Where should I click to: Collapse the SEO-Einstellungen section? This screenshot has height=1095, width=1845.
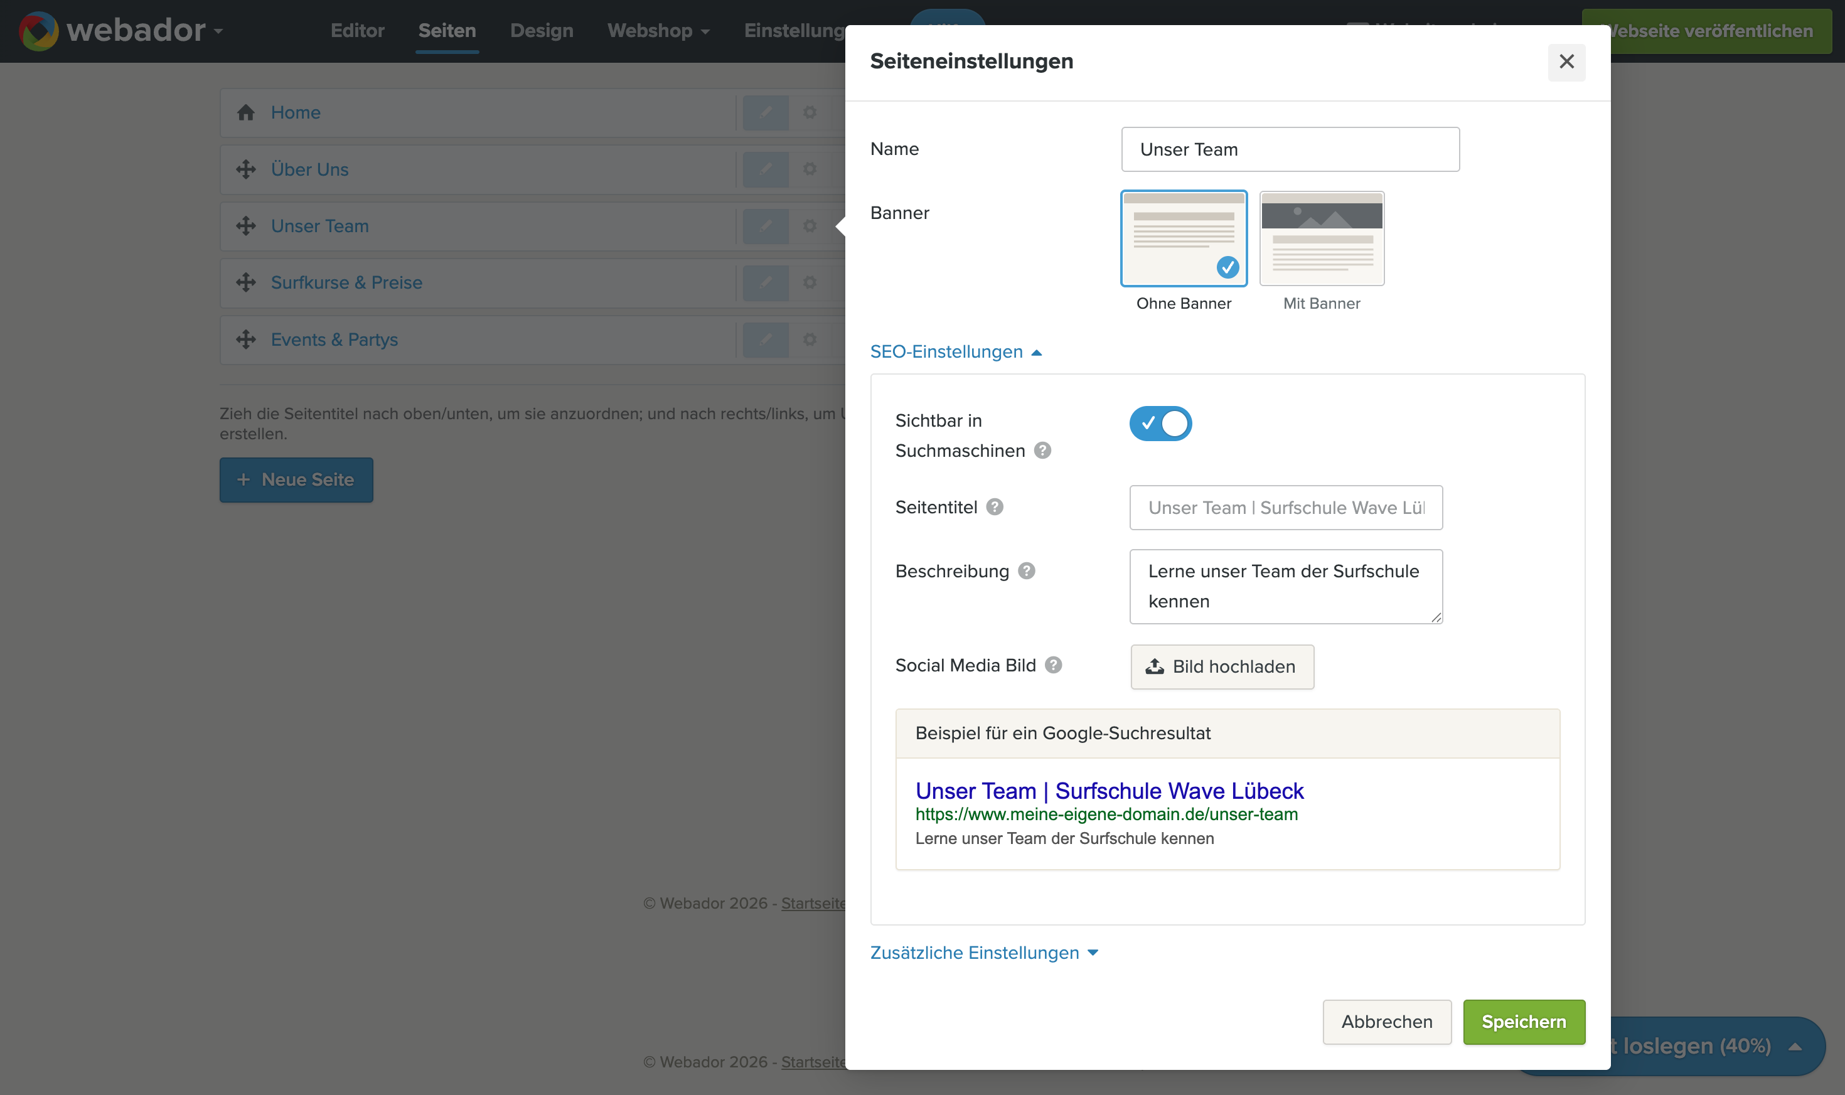click(x=955, y=352)
